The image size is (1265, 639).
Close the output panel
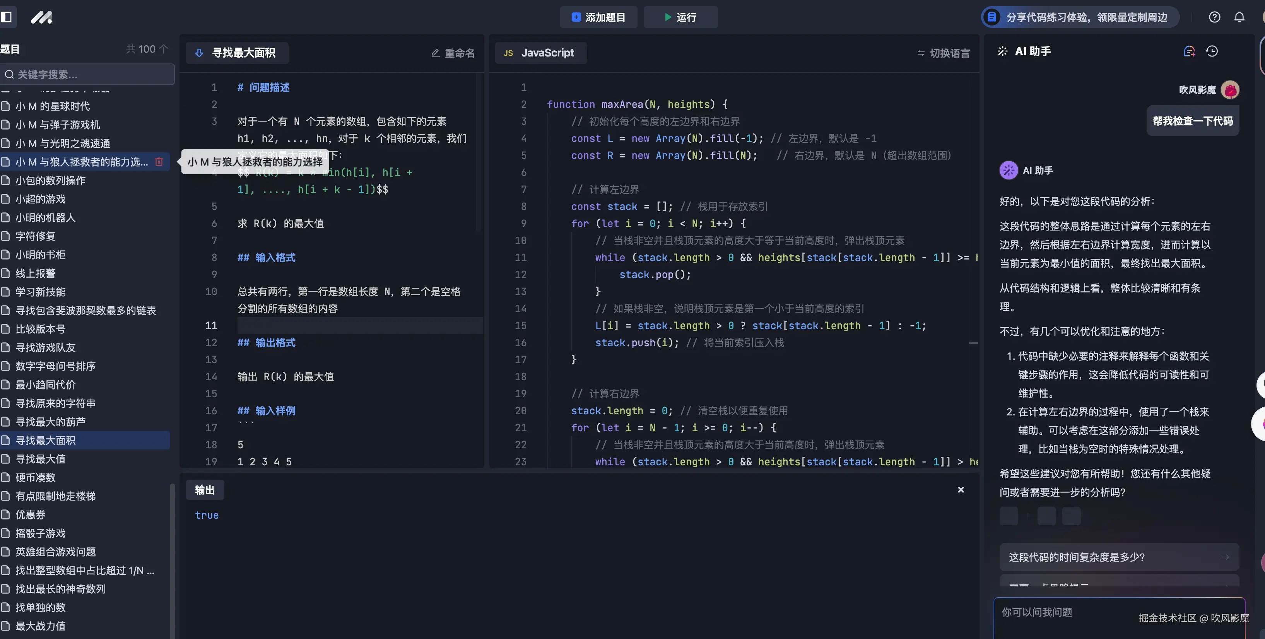(961, 489)
